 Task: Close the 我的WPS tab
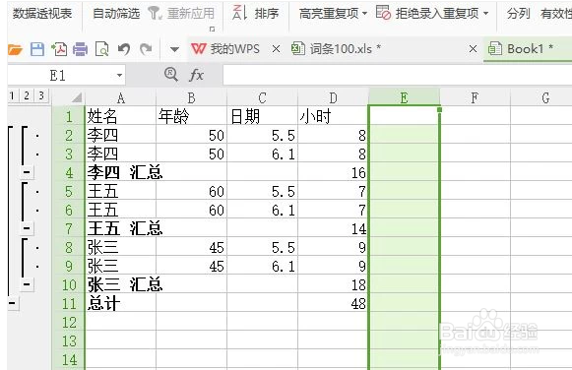pos(276,49)
